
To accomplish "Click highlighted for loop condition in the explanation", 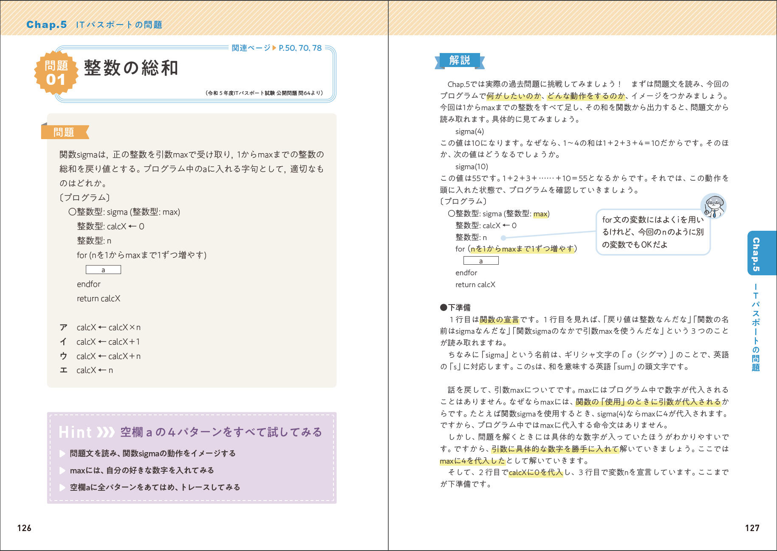I will pos(523,249).
